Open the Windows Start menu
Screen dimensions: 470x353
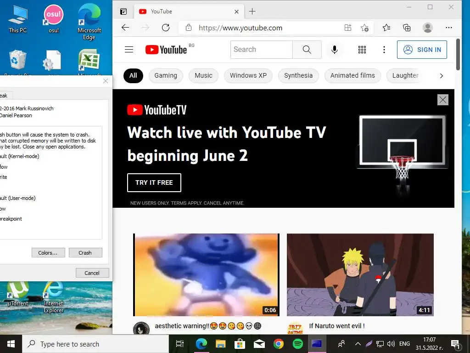coord(11,344)
